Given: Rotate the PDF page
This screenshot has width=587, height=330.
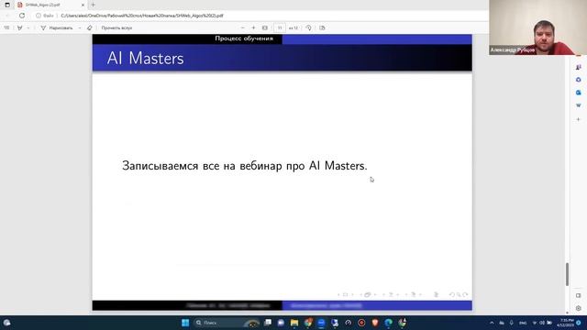Looking at the screenshot, I should (x=308, y=27).
